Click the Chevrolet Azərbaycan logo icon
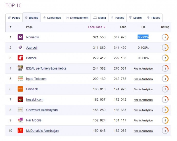The width and height of the screenshot is (177, 141). point(20,110)
